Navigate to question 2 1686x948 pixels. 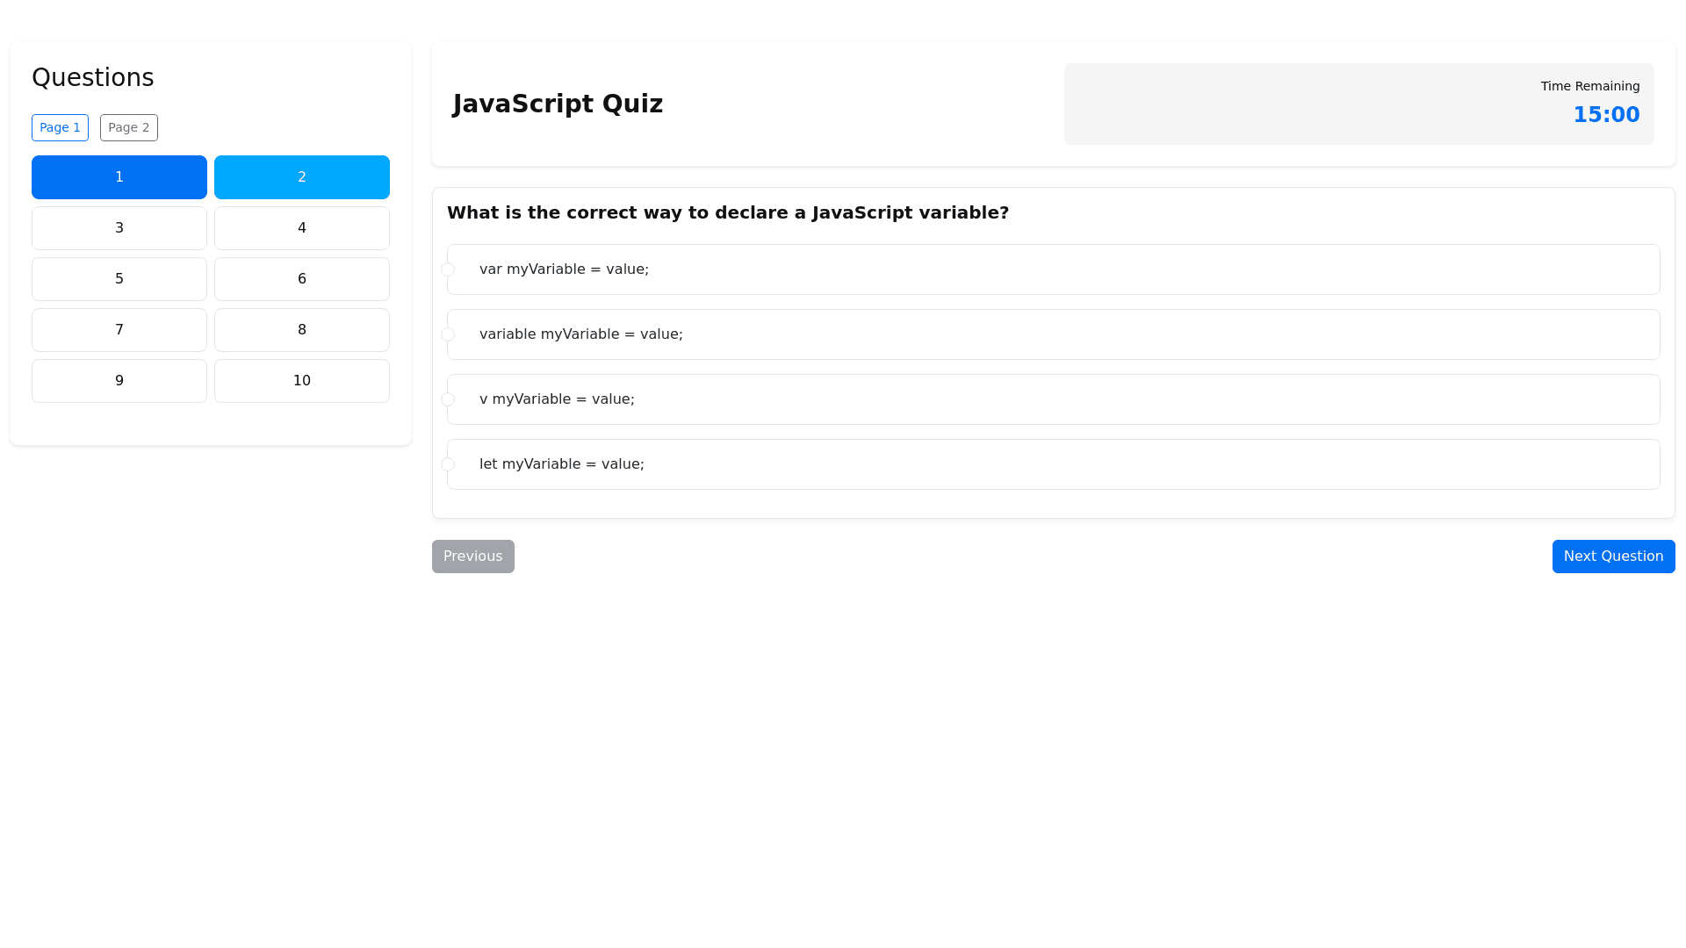pos(302,177)
